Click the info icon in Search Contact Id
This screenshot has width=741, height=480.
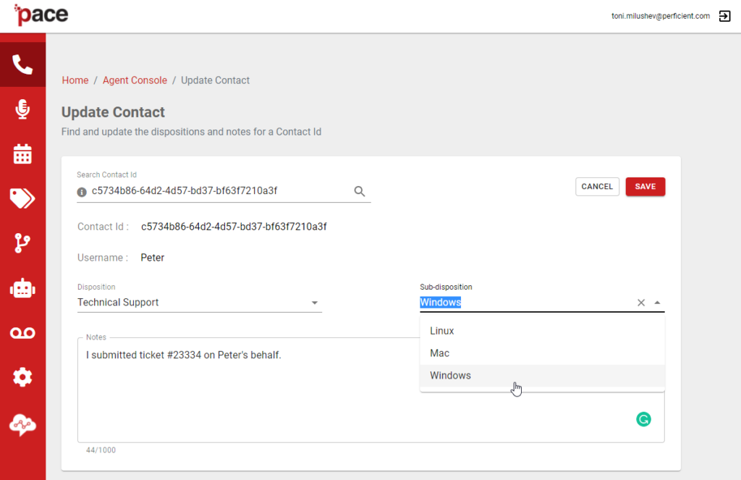(x=82, y=192)
